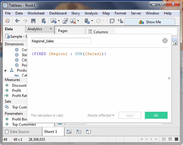
Task: Click the Tableau start page logo icon
Action: [x=8, y=21]
